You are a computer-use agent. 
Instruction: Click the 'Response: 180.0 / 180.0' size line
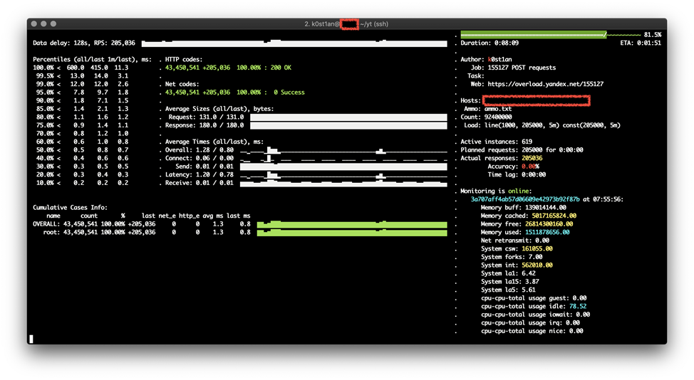[204, 125]
